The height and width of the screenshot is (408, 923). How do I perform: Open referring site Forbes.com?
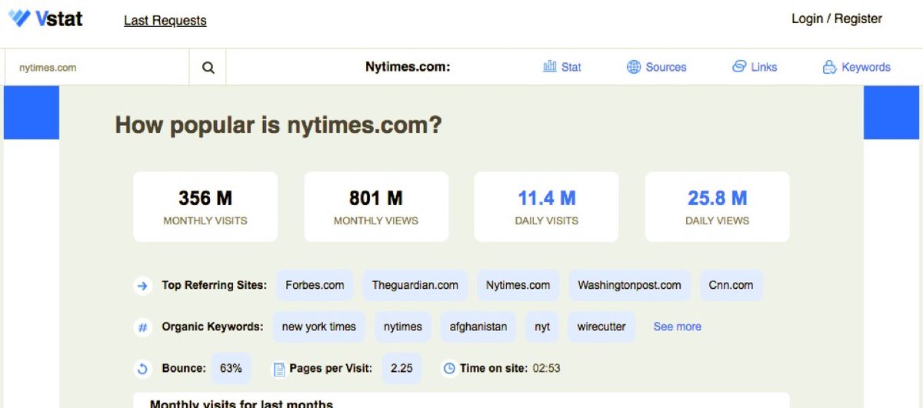tap(315, 285)
